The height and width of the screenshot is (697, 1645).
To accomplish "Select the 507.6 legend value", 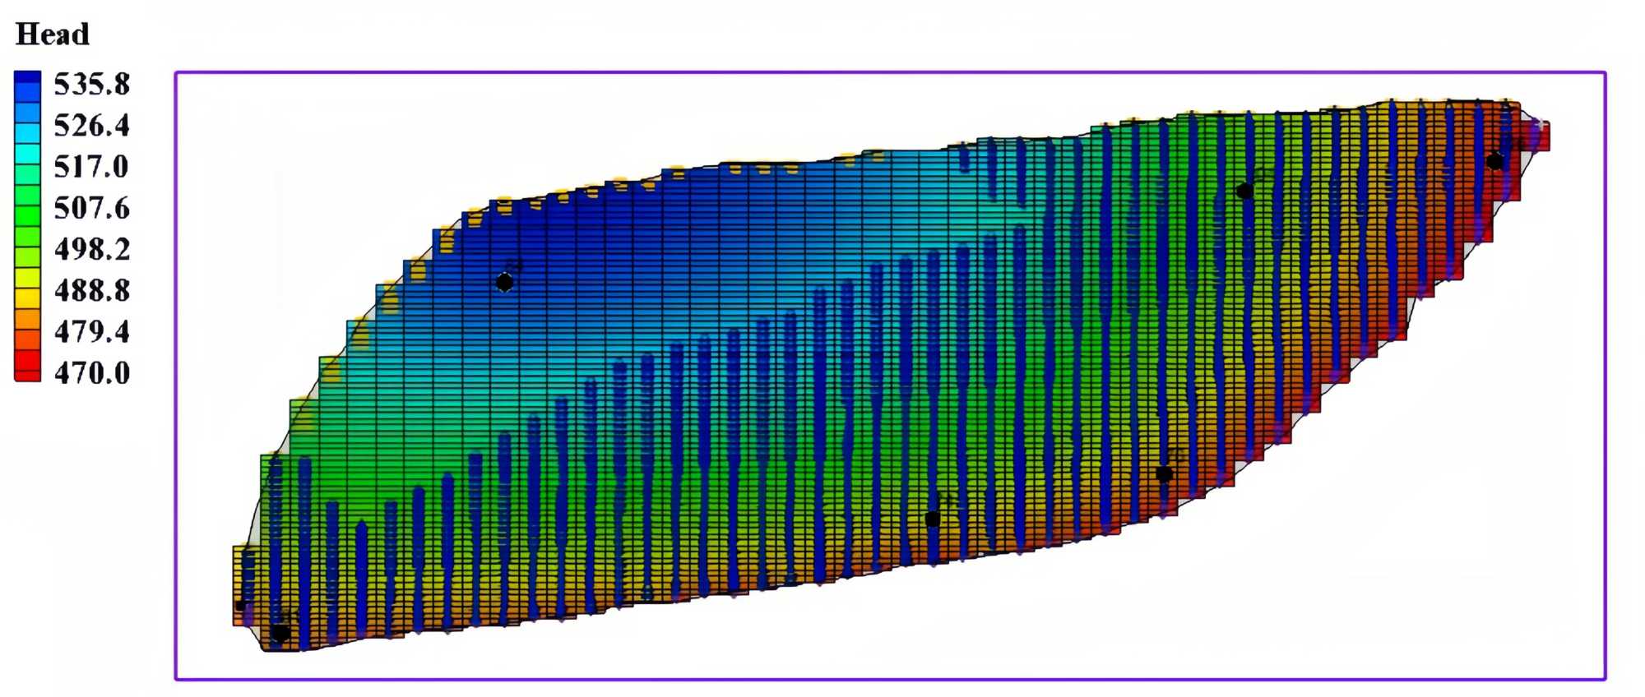I will (x=91, y=208).
